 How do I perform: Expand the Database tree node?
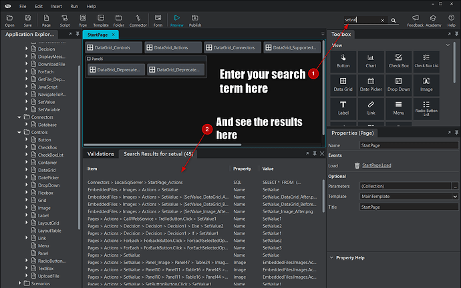pyautogui.click(x=27, y=125)
